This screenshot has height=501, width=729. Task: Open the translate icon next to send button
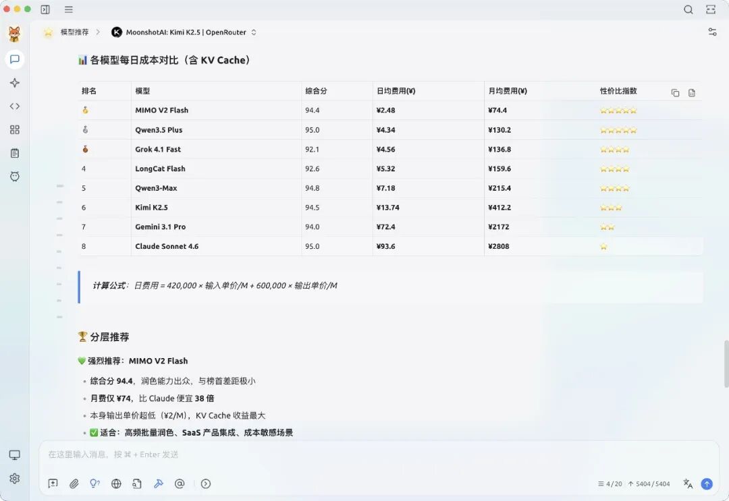pos(687,484)
